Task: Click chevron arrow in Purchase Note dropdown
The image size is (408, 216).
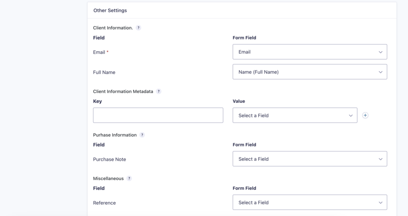Action: [381, 159]
